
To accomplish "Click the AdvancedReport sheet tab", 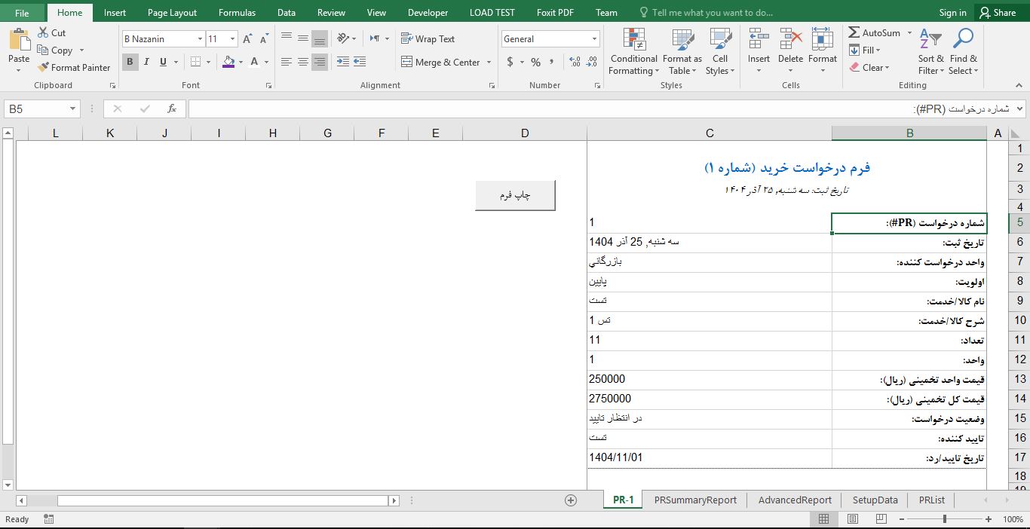I will [x=794, y=500].
